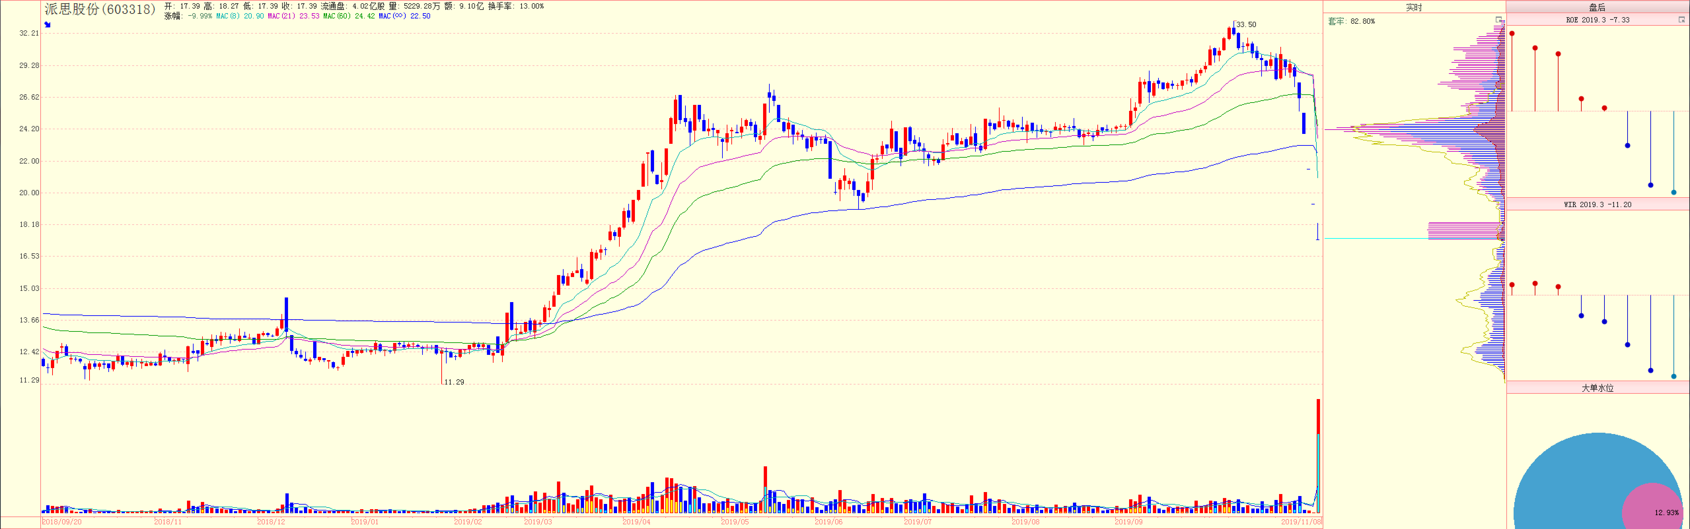Click the ROE 2019.3 -7.33 header

pos(1598,20)
